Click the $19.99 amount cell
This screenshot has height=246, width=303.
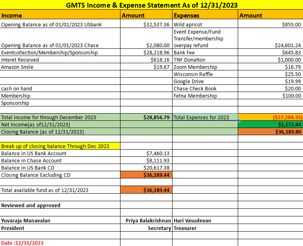(x=271, y=81)
